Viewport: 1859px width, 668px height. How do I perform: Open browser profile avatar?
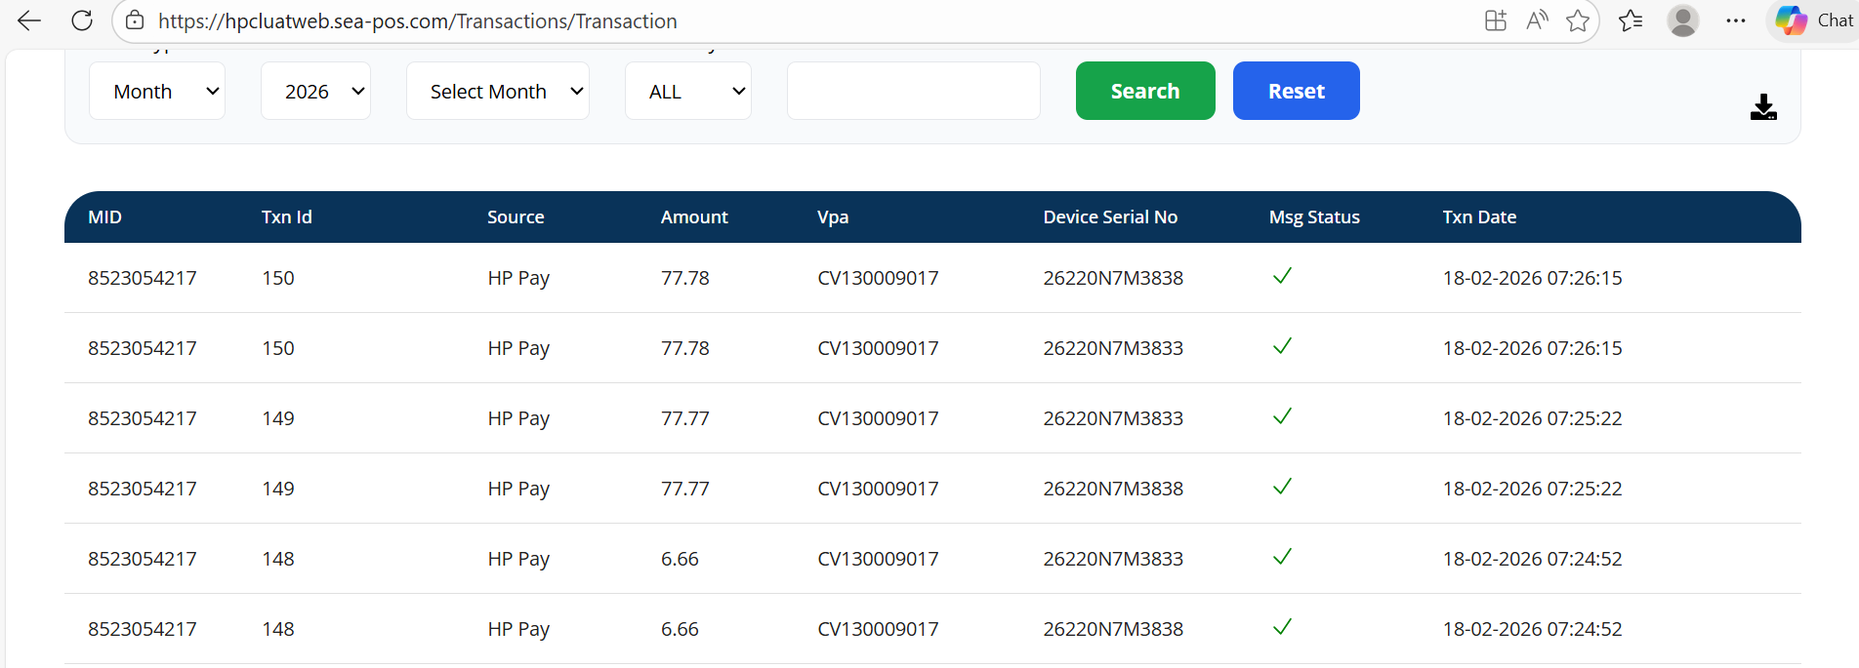pos(1682,20)
